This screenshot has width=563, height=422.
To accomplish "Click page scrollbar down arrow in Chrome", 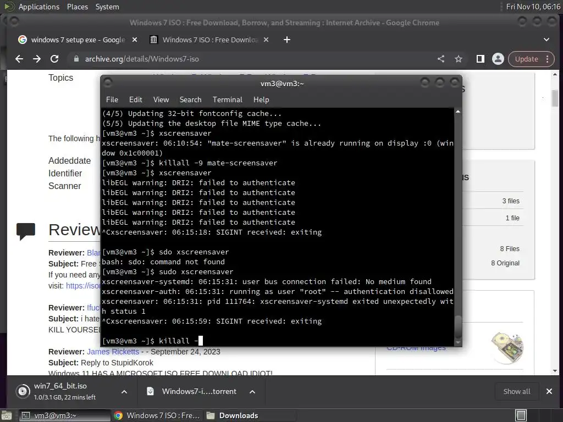I will pyautogui.click(x=555, y=371).
